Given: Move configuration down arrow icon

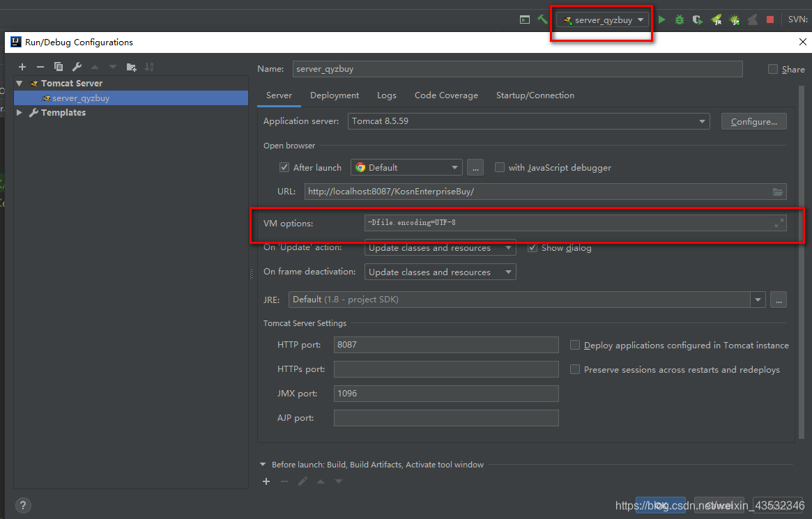Looking at the screenshot, I should click(x=113, y=67).
